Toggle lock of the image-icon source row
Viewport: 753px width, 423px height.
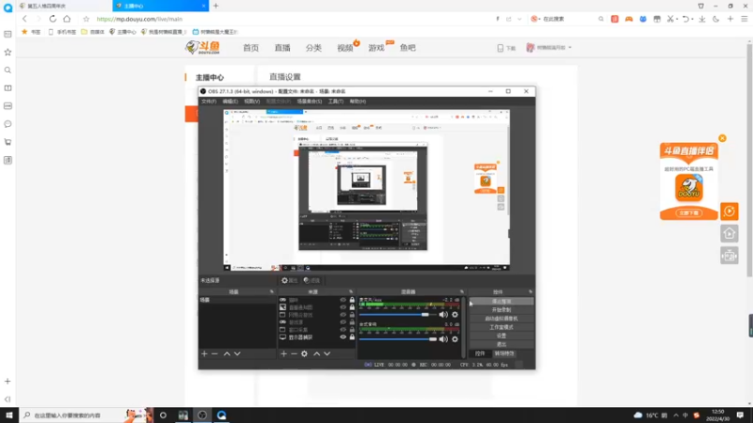(352, 307)
